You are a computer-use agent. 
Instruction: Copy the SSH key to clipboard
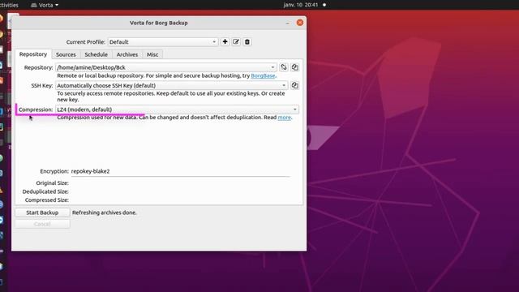click(x=294, y=85)
